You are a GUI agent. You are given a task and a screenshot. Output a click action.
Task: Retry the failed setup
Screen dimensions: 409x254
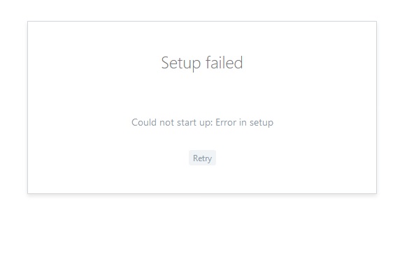pyautogui.click(x=202, y=158)
